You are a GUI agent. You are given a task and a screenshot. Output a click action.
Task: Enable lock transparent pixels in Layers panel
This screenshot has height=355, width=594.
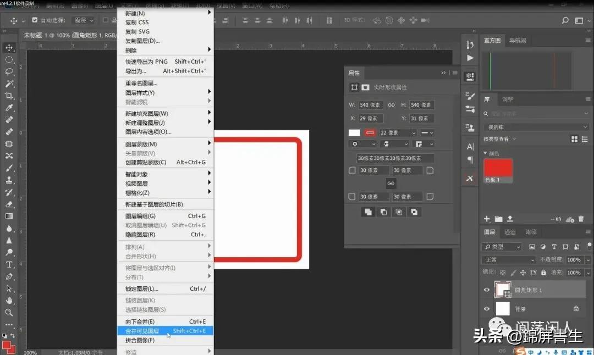502,273
